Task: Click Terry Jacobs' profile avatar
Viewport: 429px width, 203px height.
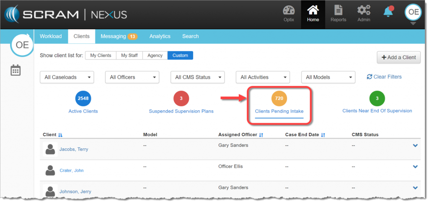Action: click(50, 149)
